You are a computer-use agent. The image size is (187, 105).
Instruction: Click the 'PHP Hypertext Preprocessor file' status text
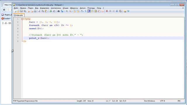pos(25,101)
